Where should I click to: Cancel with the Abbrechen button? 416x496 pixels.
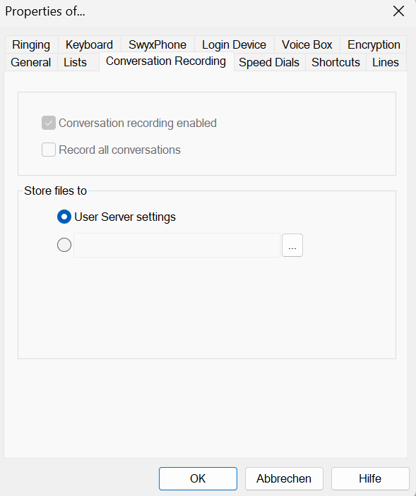(284, 478)
